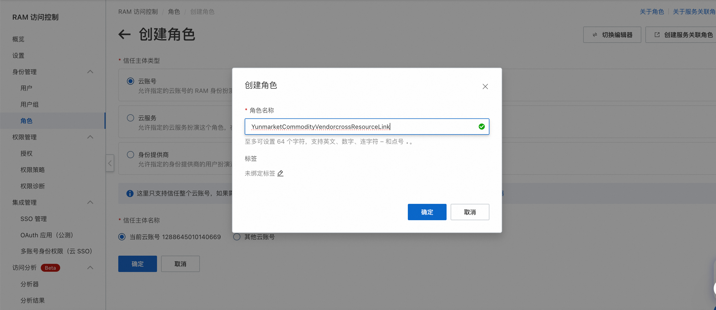
Task: Select the 云账号 trust type radio button
Action: pos(130,81)
